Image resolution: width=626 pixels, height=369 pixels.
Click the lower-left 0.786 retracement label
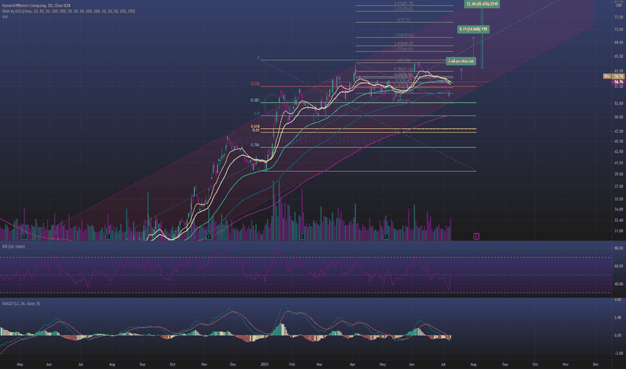click(255, 145)
